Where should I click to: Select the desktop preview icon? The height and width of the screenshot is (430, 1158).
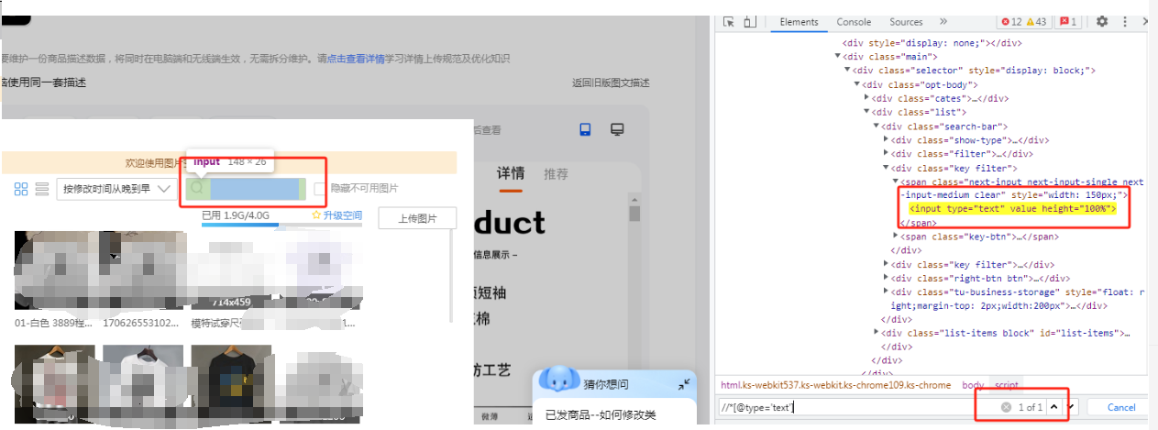[x=618, y=130]
